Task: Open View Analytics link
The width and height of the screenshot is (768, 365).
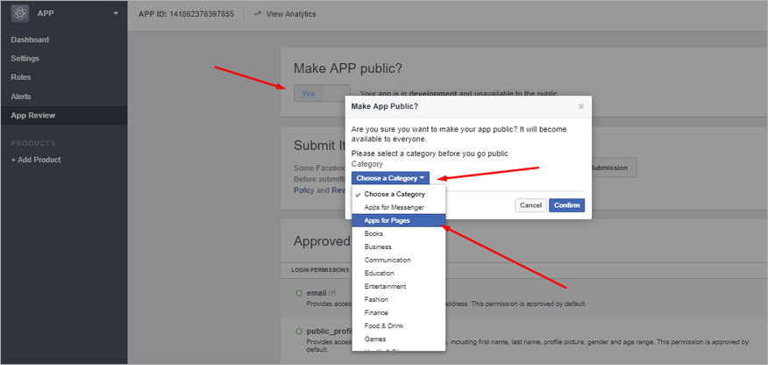Action: (x=291, y=14)
